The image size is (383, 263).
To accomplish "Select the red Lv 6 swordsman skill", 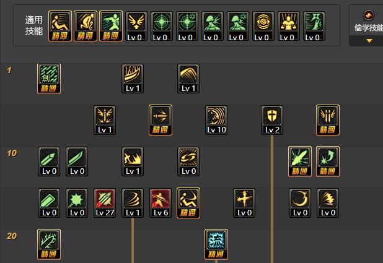I will (x=161, y=203).
